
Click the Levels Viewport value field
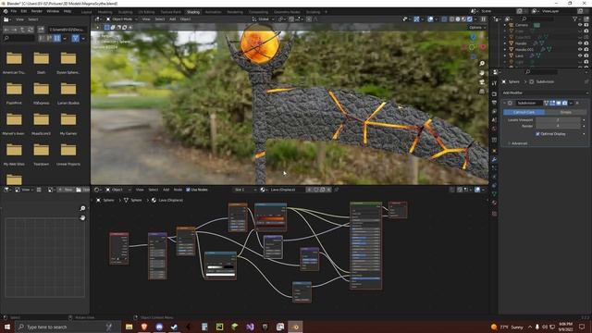click(558, 120)
